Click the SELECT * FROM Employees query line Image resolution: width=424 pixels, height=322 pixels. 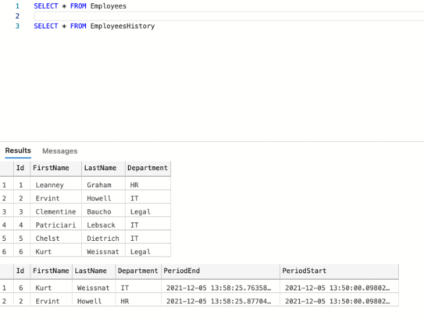(80, 6)
